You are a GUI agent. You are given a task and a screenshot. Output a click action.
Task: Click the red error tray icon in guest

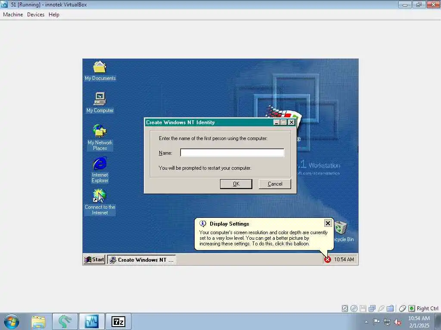tap(327, 259)
